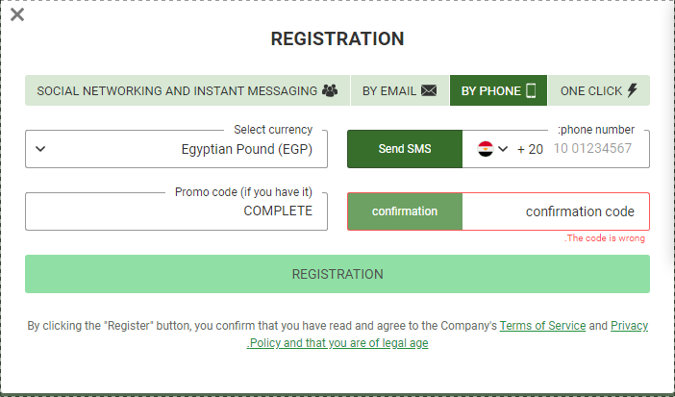Choose the One Click registration tab
675x397 pixels.
click(599, 90)
